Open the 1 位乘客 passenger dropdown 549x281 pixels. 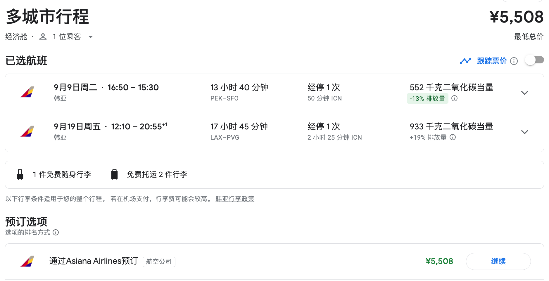[90, 37]
